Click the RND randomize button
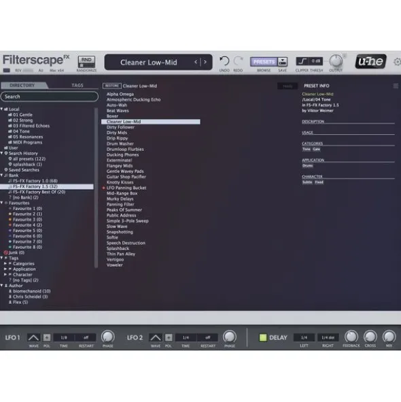The height and width of the screenshot is (402, 401). point(86,61)
